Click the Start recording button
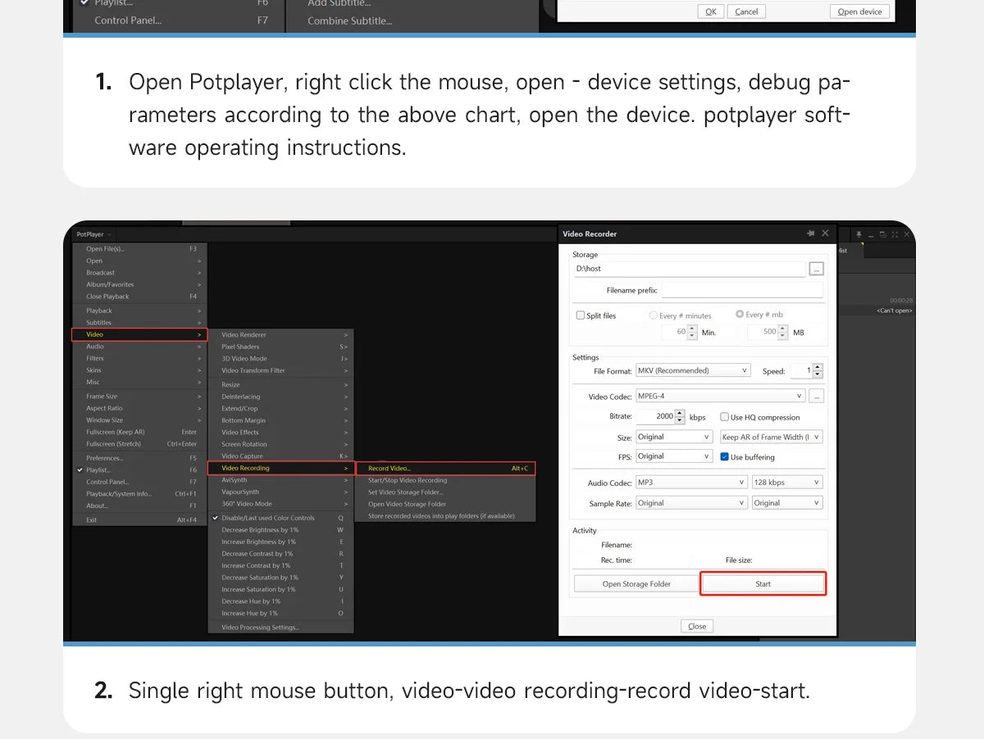Image resolution: width=984 pixels, height=739 pixels. (763, 583)
